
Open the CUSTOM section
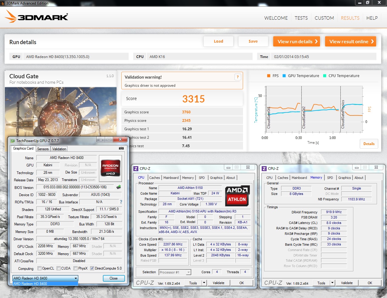pos(324,18)
